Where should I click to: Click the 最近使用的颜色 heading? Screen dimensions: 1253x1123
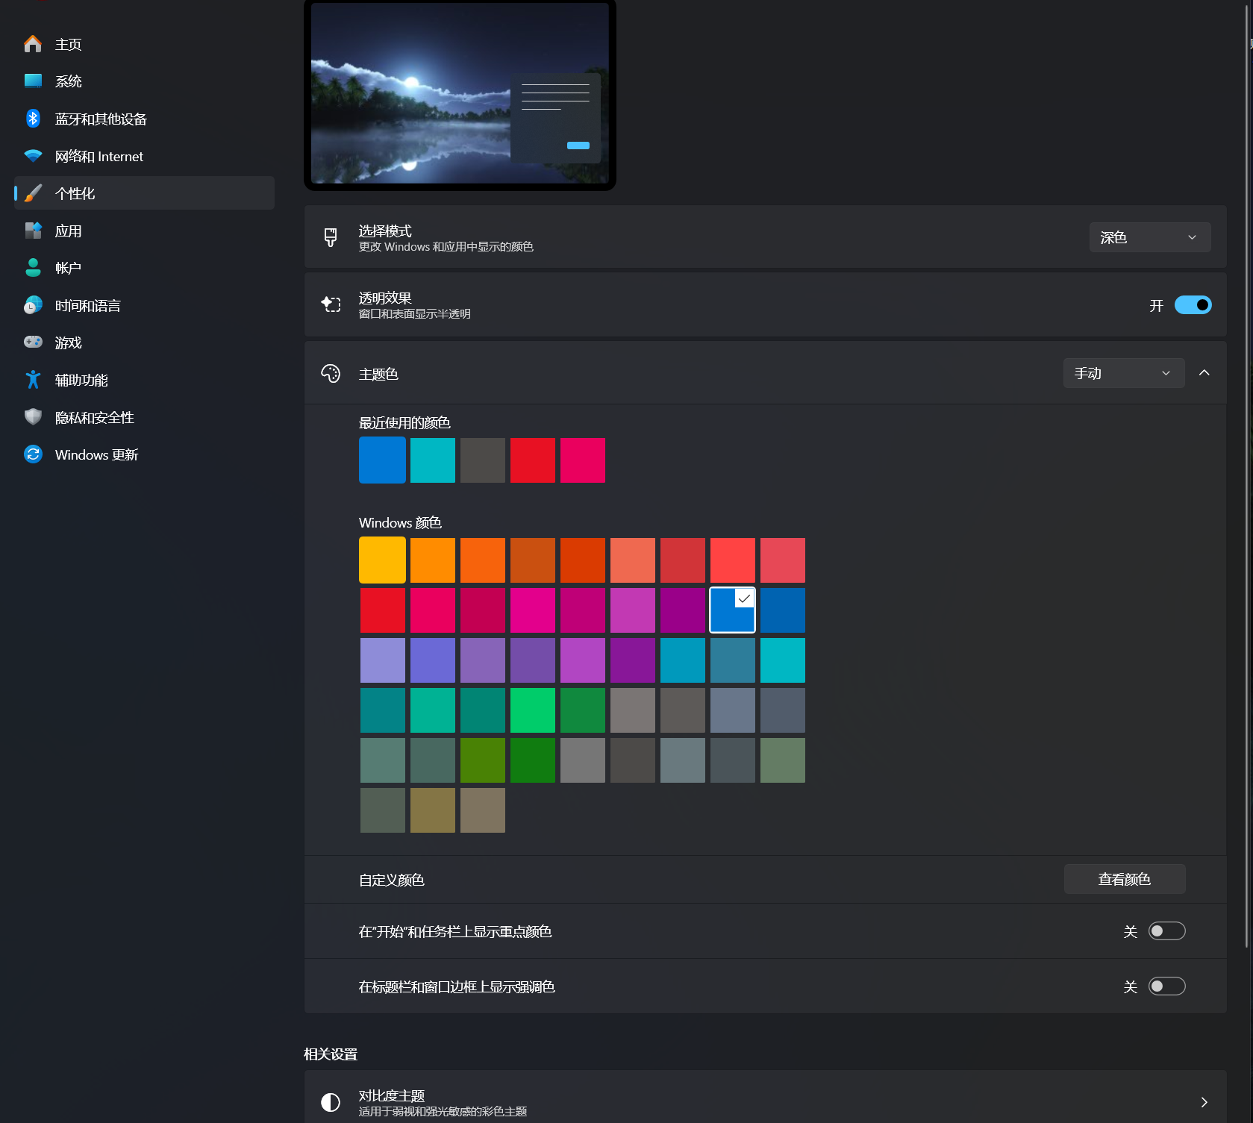tap(404, 423)
